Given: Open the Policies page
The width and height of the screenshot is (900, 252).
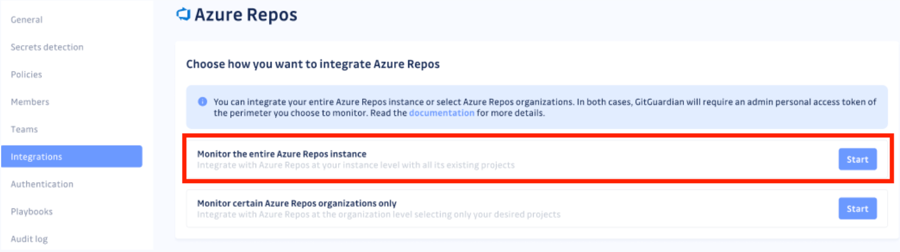Looking at the screenshot, I should [x=27, y=75].
